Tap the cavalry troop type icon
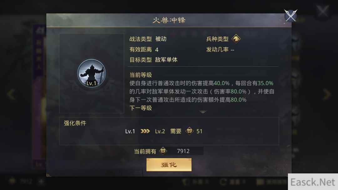The image size is (338, 190). [236, 39]
